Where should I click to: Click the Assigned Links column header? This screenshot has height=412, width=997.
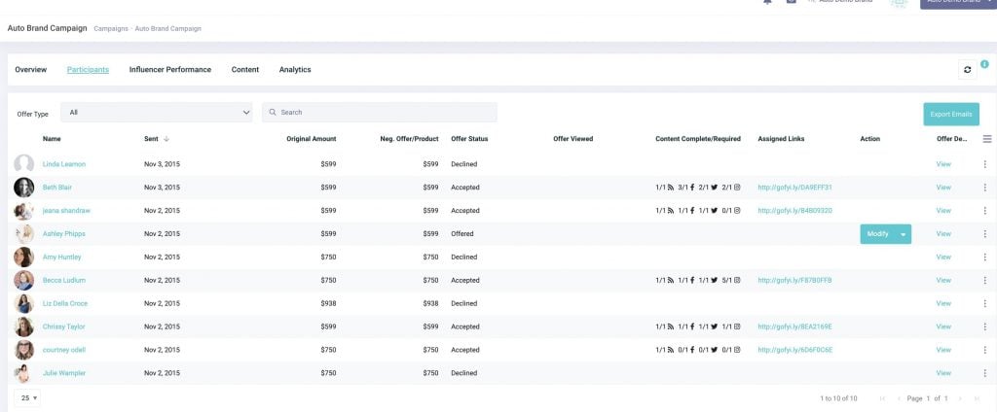coord(781,138)
